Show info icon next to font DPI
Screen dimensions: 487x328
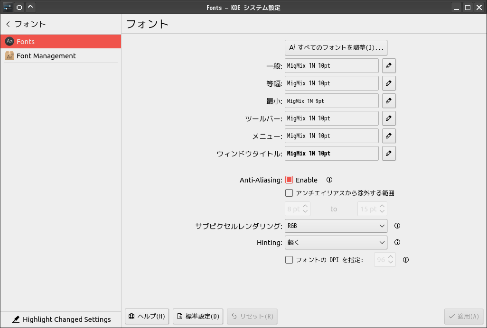[406, 260]
